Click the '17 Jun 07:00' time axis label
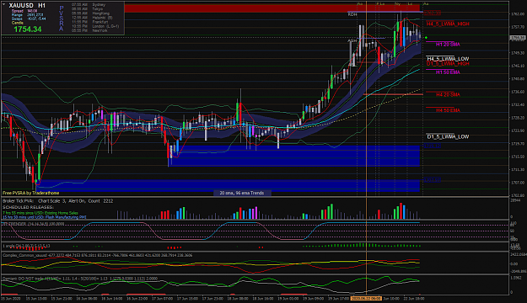This screenshot has height=303, width=527. [x=163, y=298]
